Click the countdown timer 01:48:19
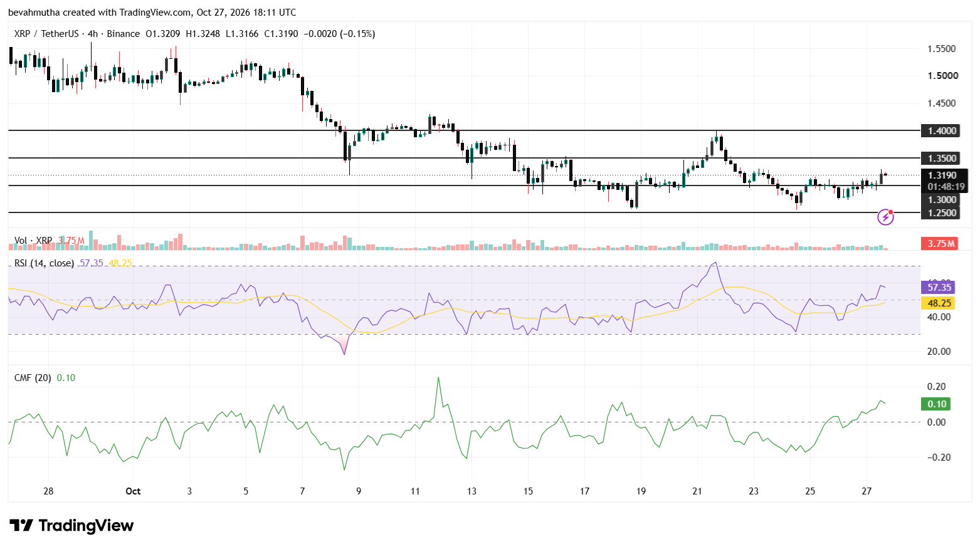 pos(946,187)
